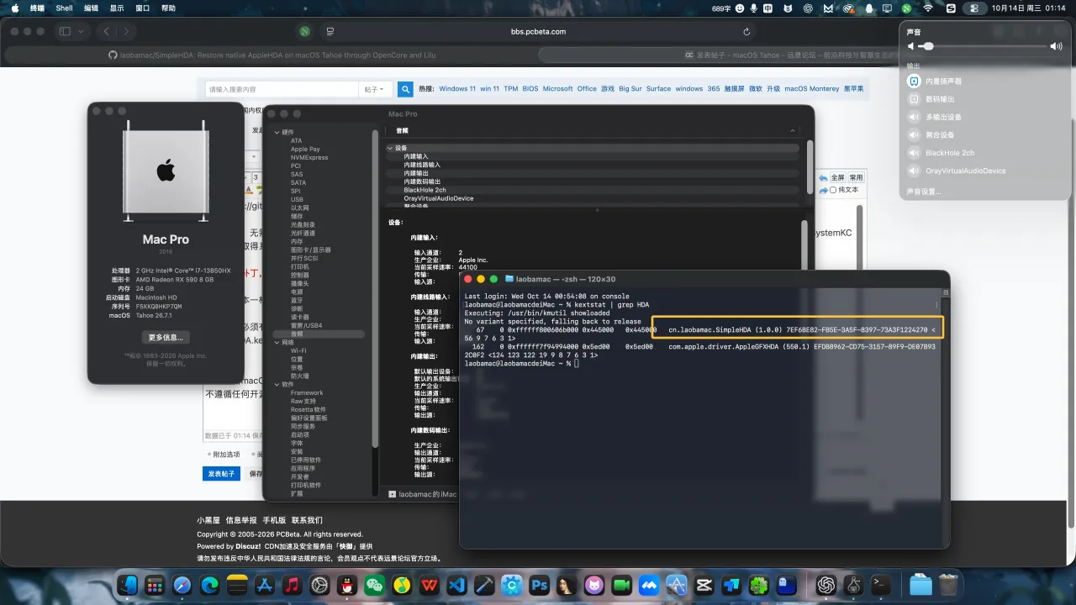Screen dimensions: 1076x605
Task: Open QQ penguin app in the Dock
Action: point(346,585)
